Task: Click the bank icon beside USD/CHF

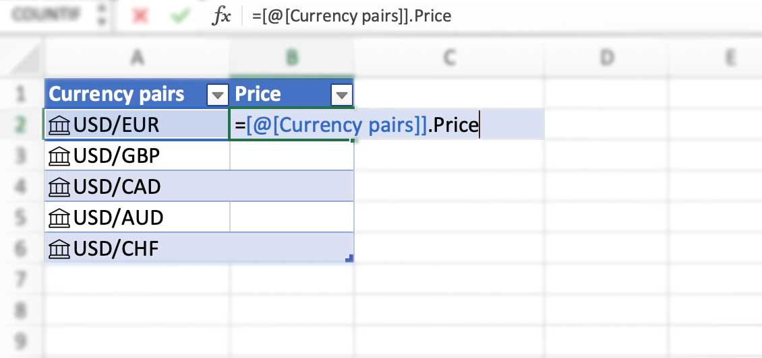Action: 60,249
